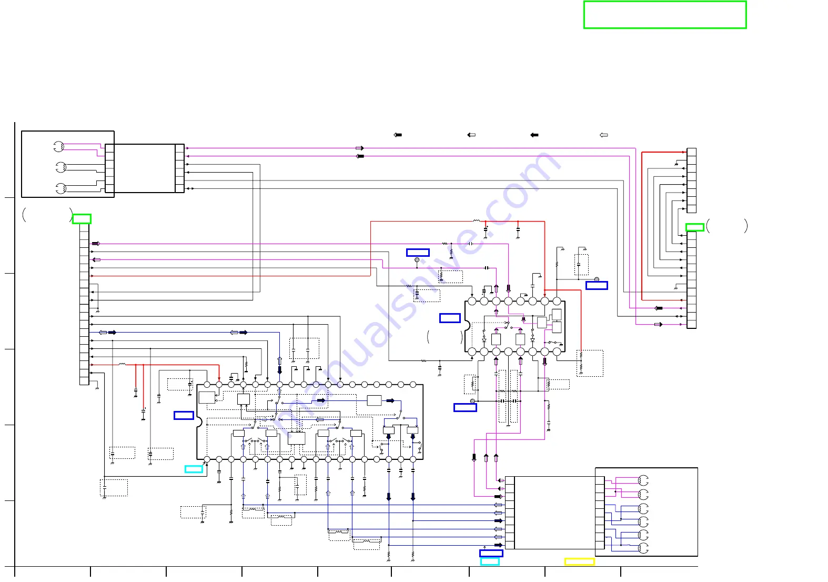Click the yellow outlined box at the bottom

click(579, 562)
